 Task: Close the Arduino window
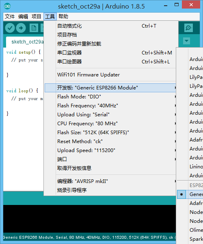(191, 4)
